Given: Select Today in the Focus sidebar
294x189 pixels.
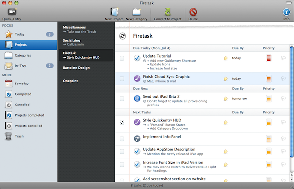Looking at the screenshot, I should [28, 34].
